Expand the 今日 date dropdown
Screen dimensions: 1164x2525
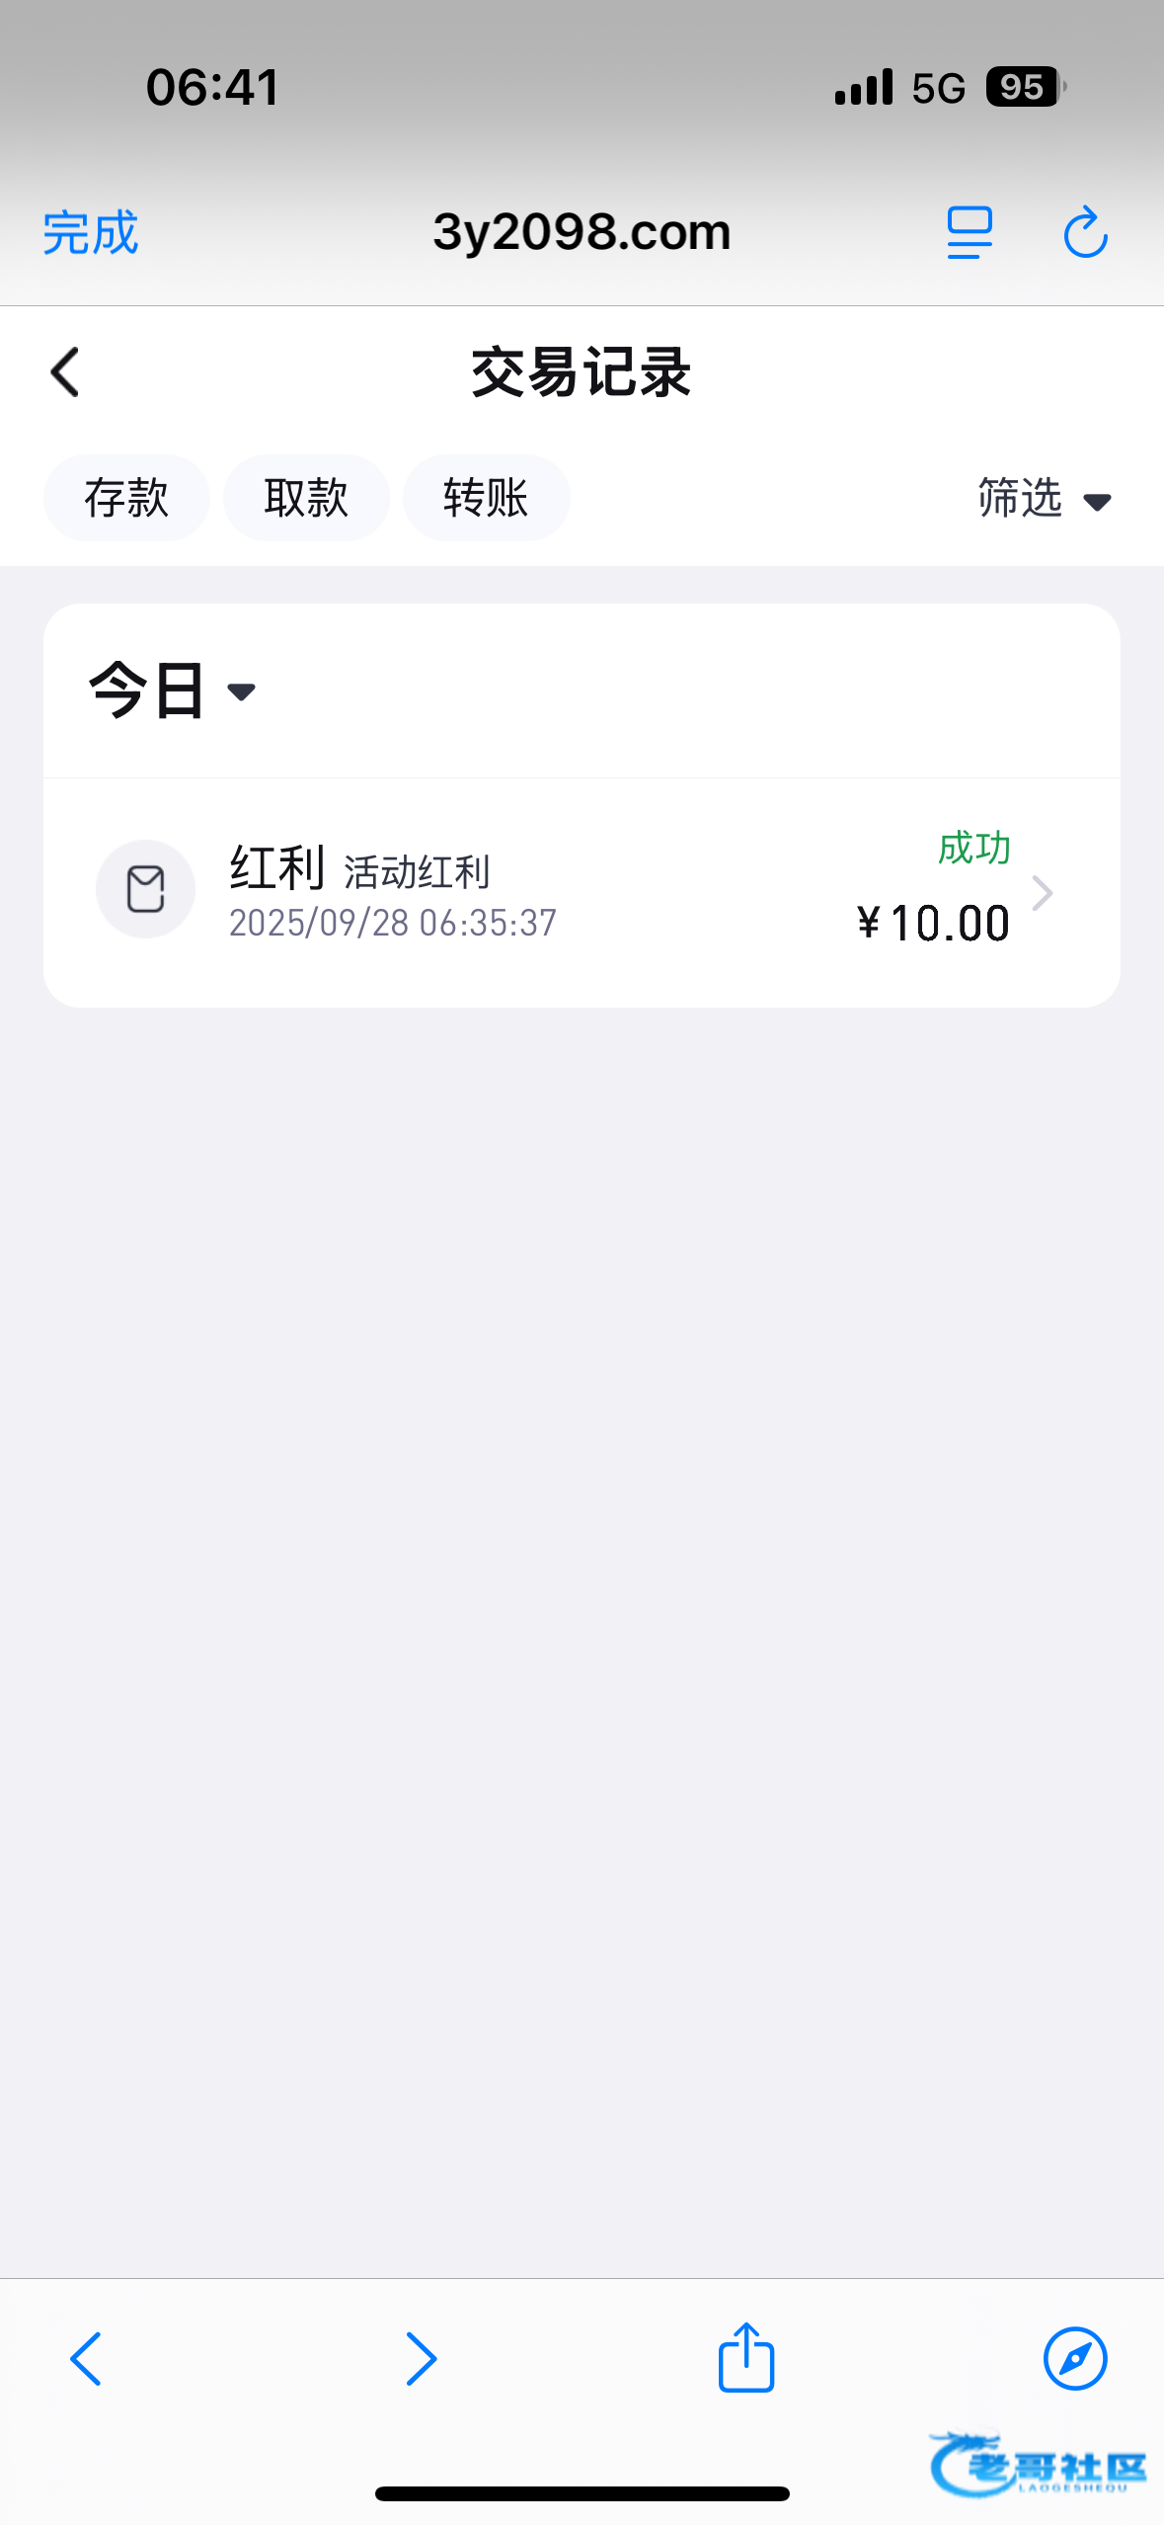[173, 691]
